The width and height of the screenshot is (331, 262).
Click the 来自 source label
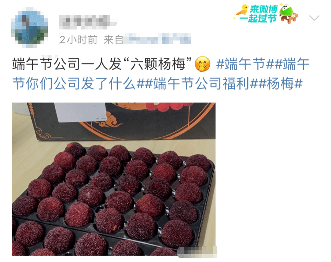pyautogui.click(x=113, y=40)
